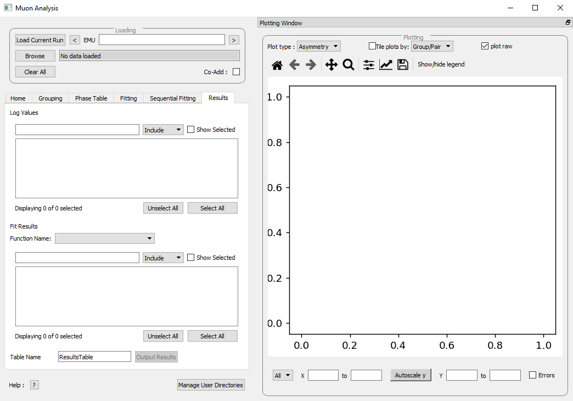
Task: Click the back arrow in plot toolbar
Action: [294, 65]
